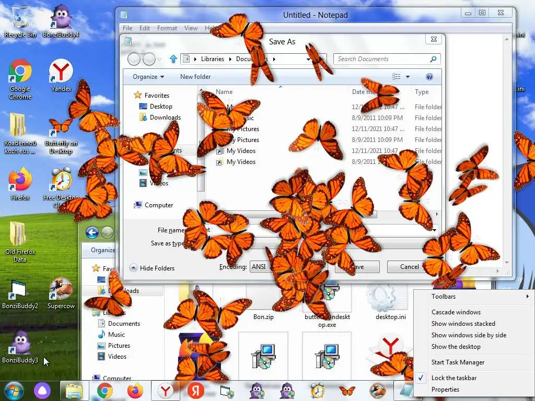Click the Search Documents field

click(387, 59)
